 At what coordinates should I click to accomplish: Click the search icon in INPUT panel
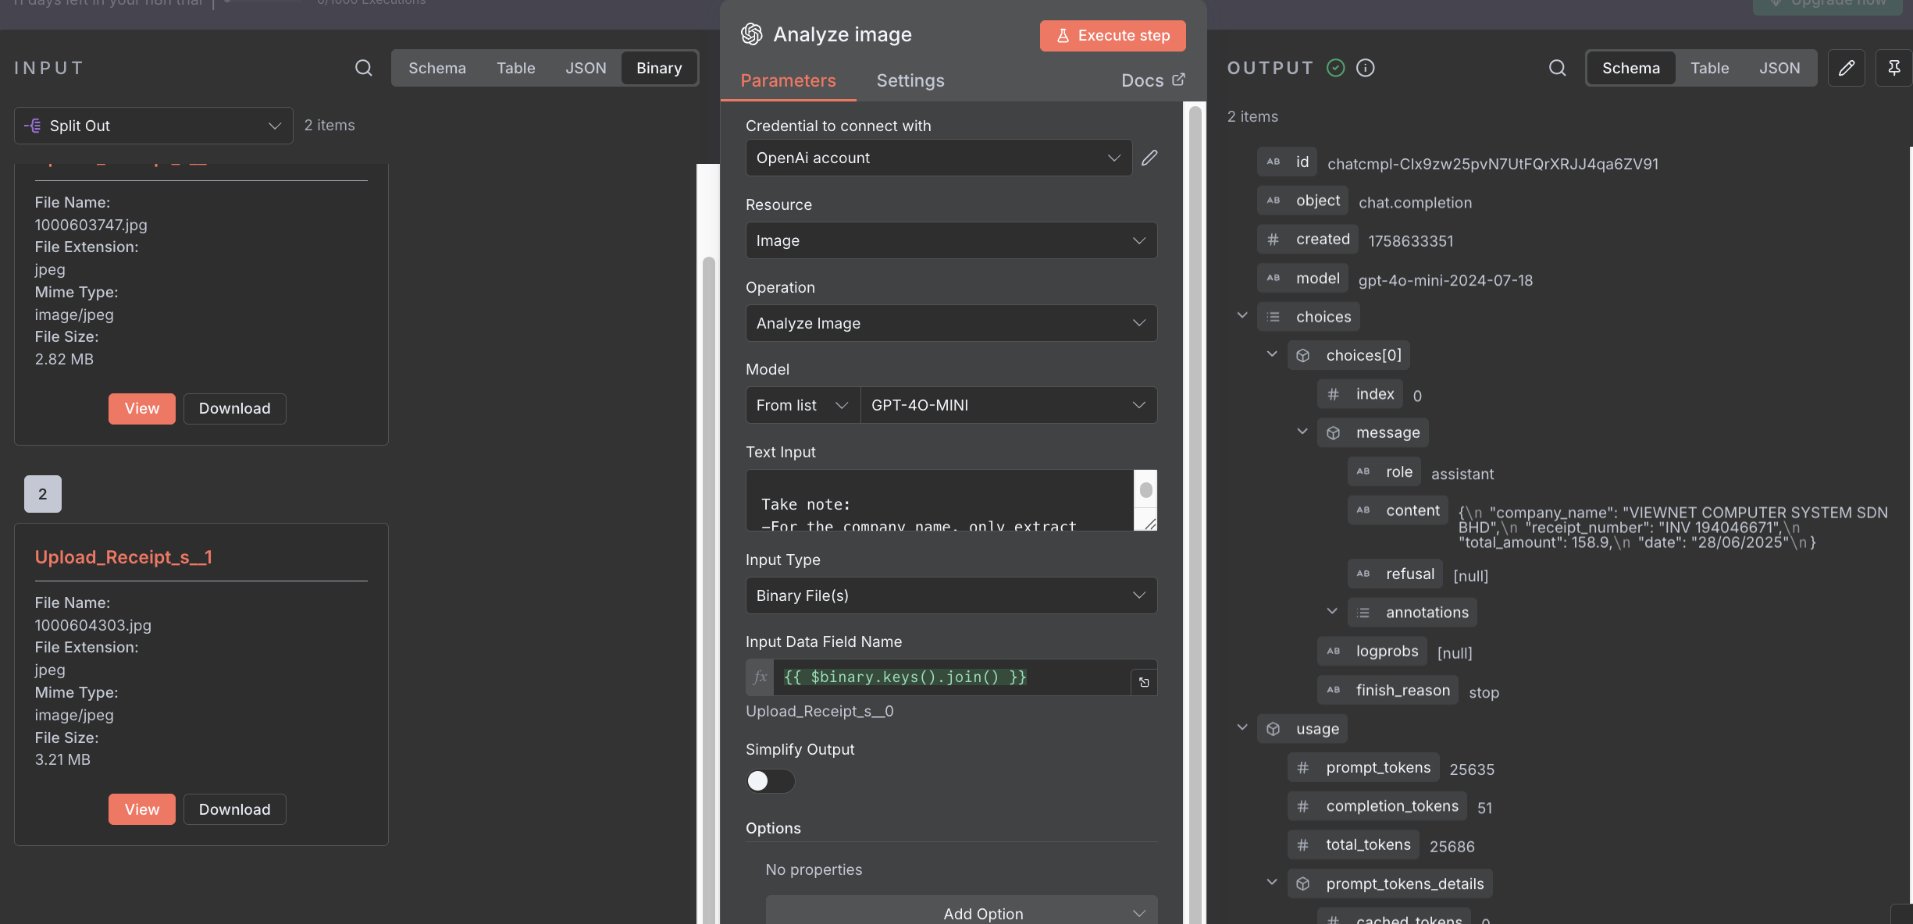click(363, 68)
